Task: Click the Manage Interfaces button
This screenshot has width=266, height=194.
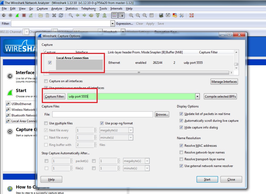Action: (x=224, y=81)
